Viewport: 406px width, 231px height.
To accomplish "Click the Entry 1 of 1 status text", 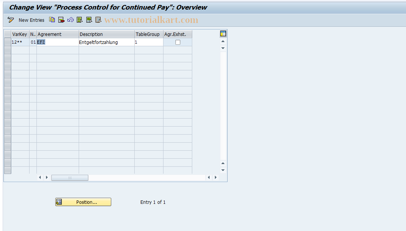I will tap(153, 202).
